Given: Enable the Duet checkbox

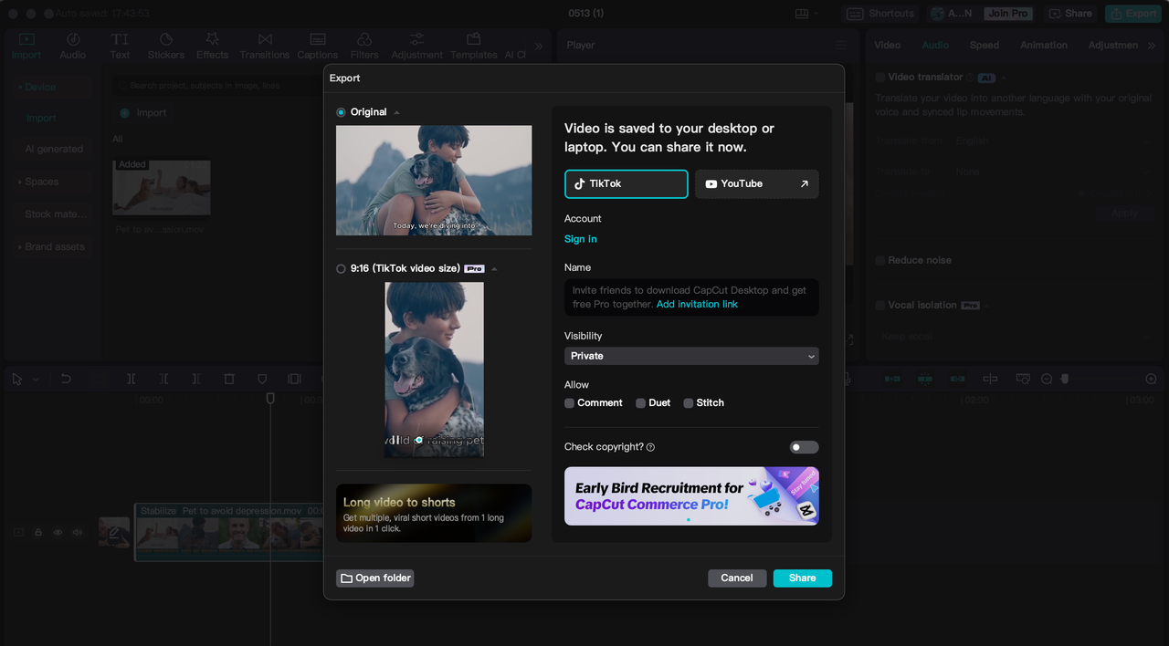Looking at the screenshot, I should point(641,403).
